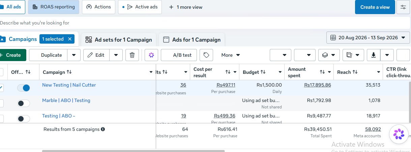Image resolution: width=411 pixels, height=152 pixels.
Task: Open the Active ads saved view
Action: [x=140, y=7]
